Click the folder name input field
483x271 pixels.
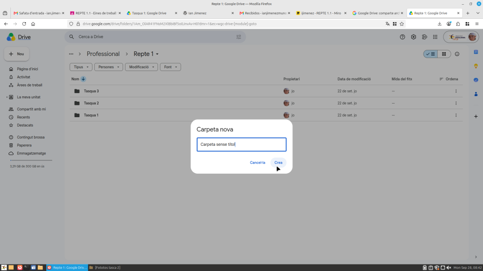[241, 144]
